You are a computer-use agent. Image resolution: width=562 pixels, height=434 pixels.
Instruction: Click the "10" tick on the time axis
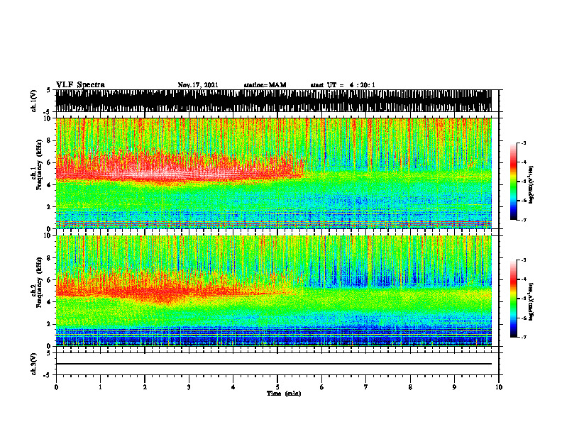click(499, 387)
